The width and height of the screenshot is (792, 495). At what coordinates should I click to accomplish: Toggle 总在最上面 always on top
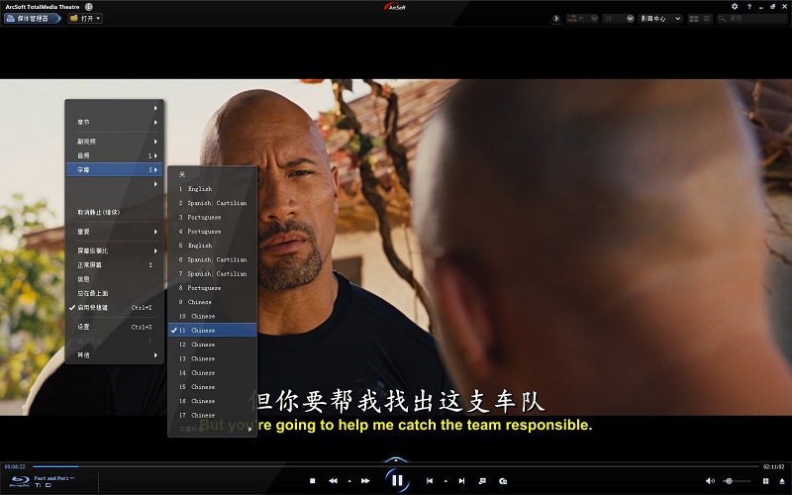click(x=115, y=293)
